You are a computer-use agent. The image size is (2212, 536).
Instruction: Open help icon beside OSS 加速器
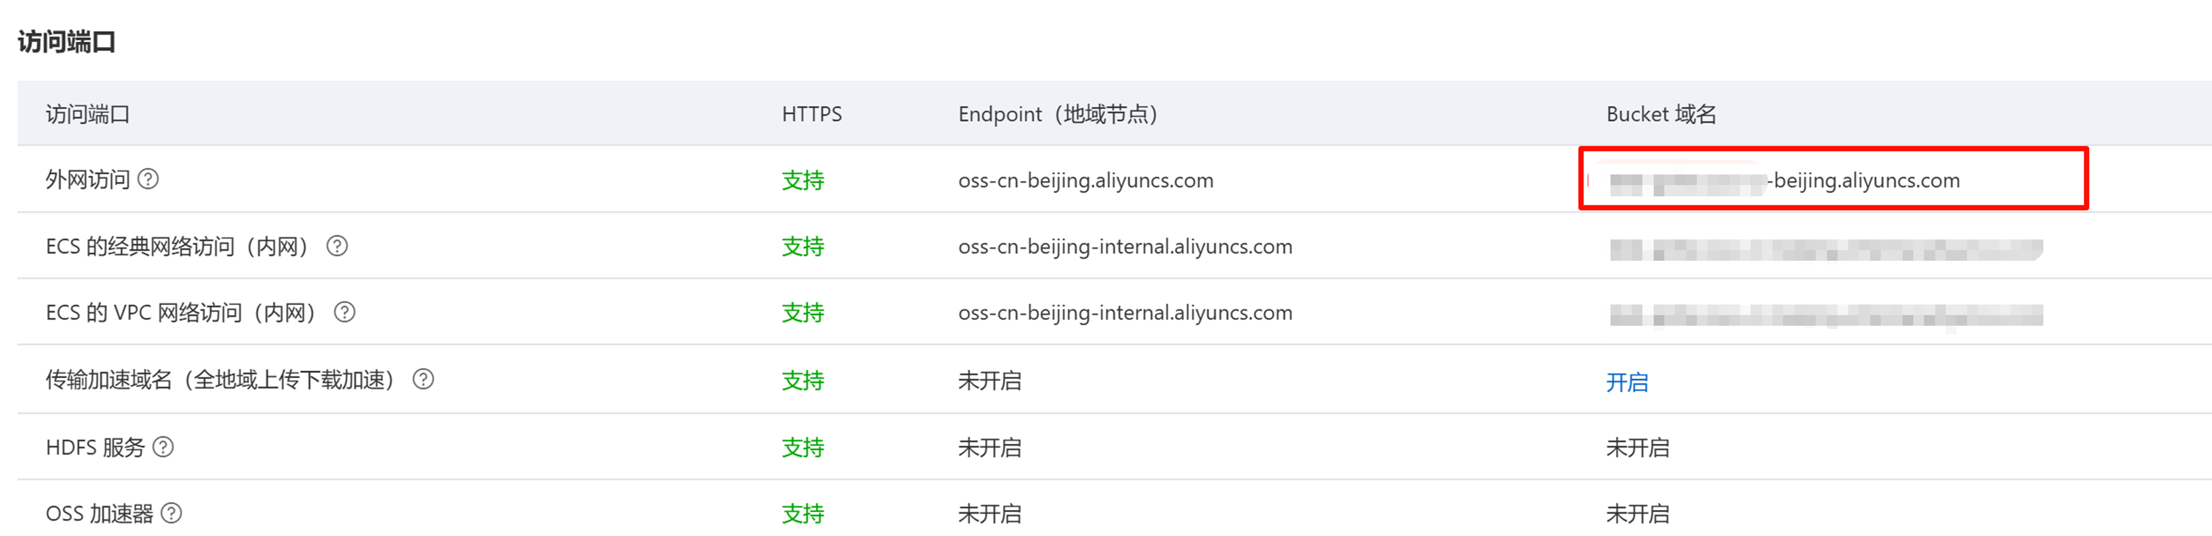[x=172, y=513]
